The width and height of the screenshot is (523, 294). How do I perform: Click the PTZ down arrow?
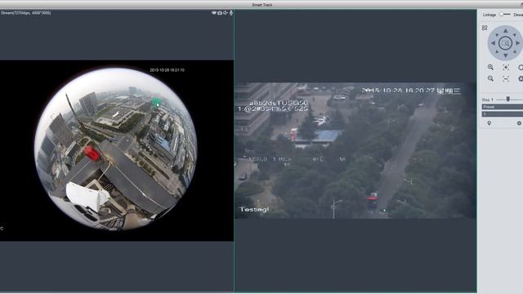click(505, 56)
